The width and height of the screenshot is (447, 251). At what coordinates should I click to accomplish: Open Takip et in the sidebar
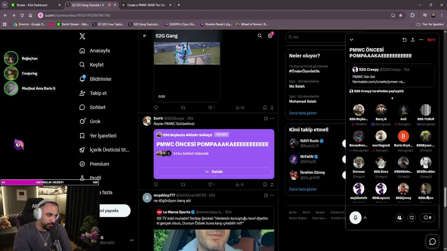click(93, 93)
